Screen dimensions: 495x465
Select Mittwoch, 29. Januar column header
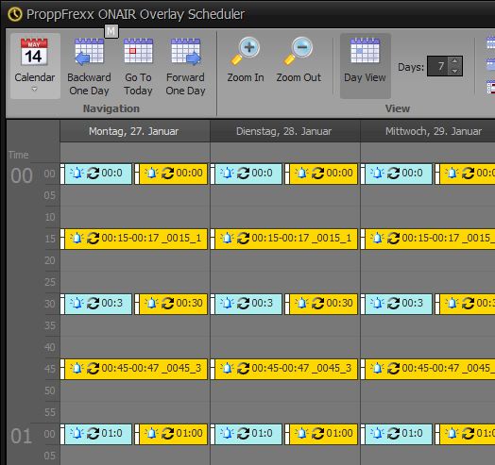428,131
